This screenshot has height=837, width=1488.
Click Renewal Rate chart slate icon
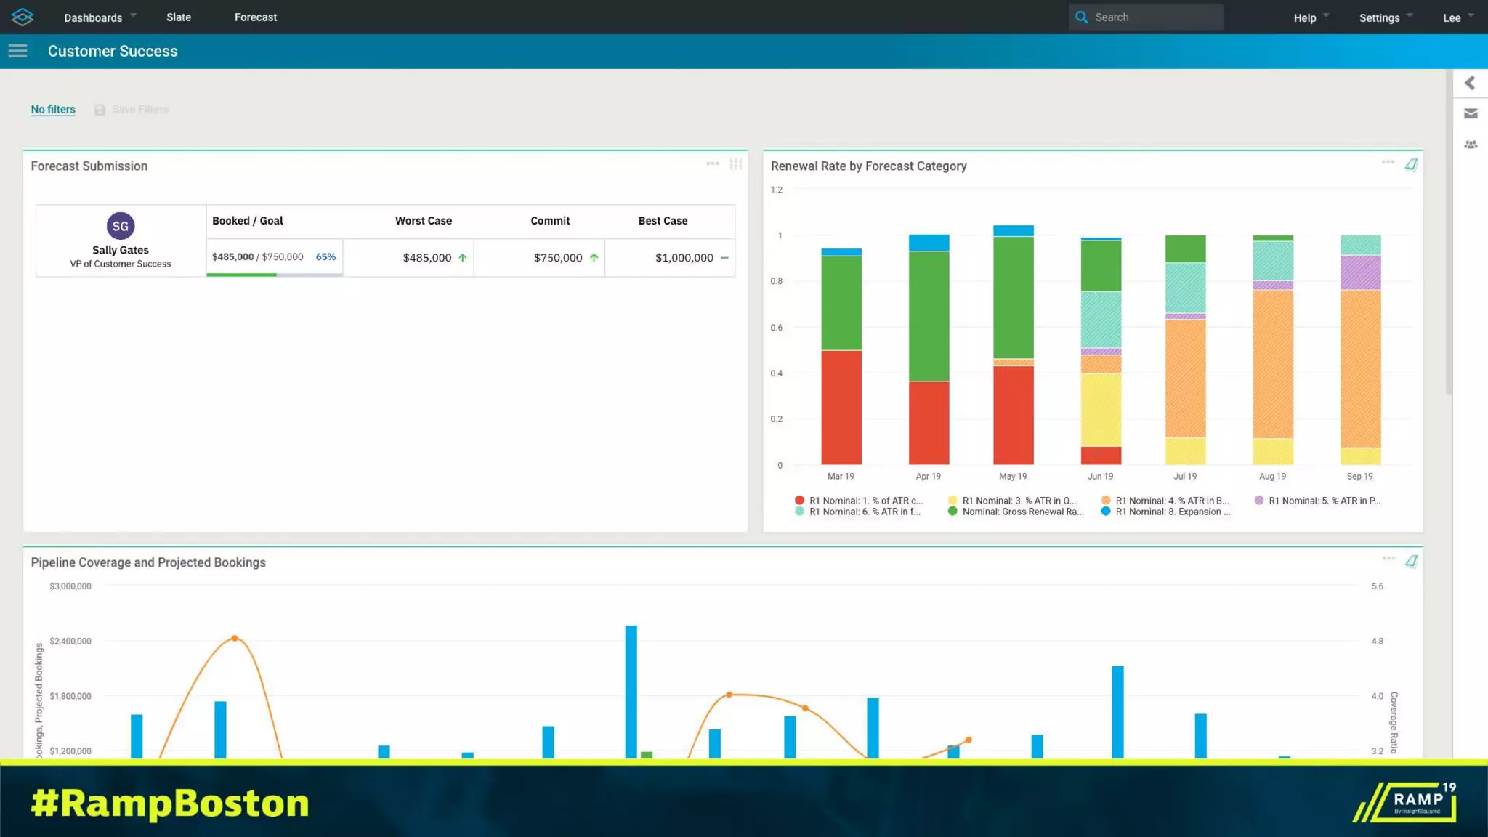pyautogui.click(x=1411, y=165)
